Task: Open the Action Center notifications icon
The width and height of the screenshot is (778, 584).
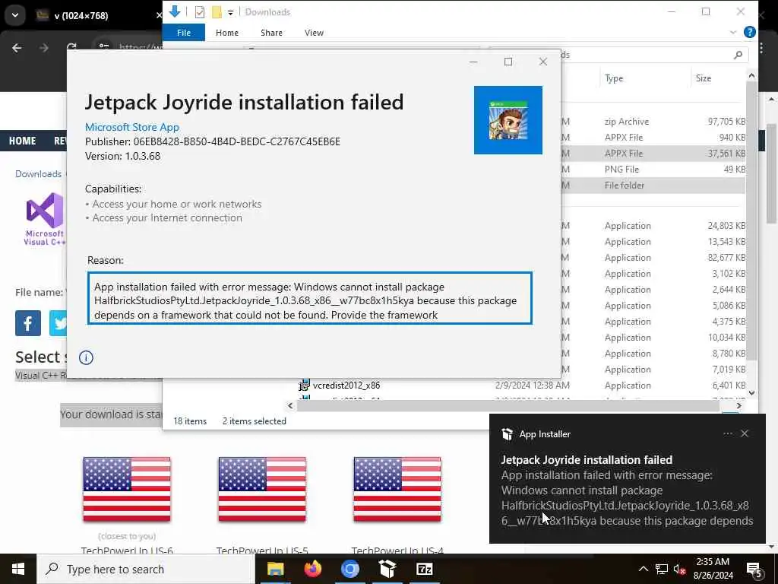Action: pos(754,570)
